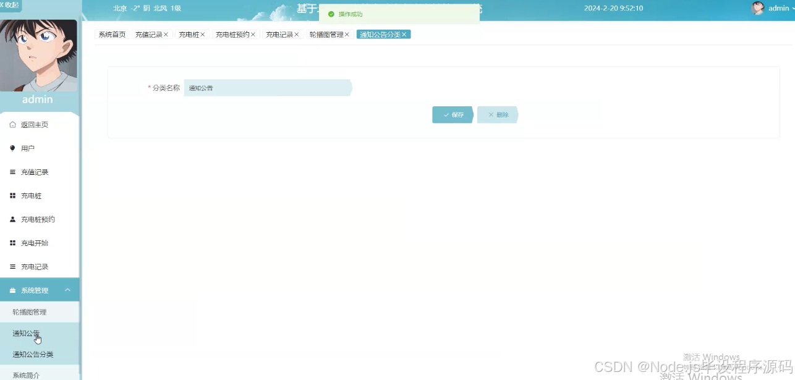
Task: Click the admin avatar icon in header
Action: [757, 8]
